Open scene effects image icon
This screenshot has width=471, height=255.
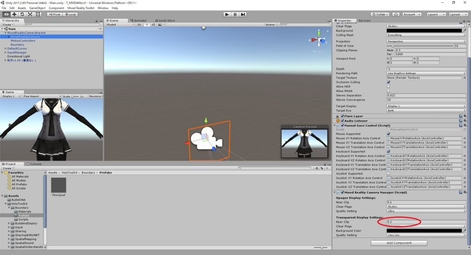click(160, 25)
